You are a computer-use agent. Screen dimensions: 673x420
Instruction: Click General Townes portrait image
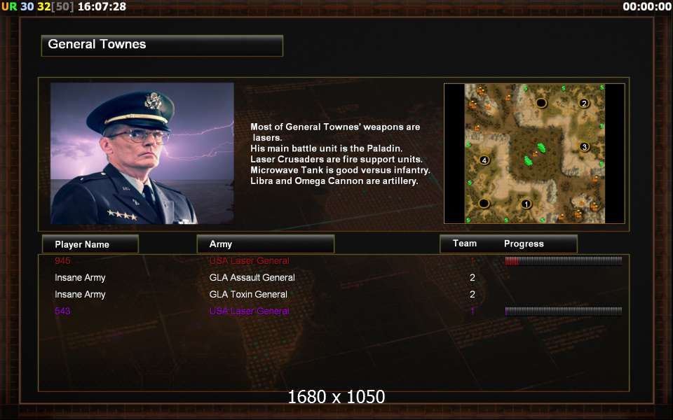(x=142, y=153)
